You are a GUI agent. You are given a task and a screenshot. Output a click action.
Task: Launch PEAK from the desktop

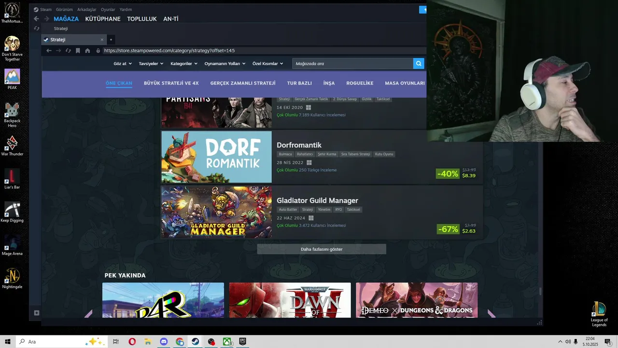tap(12, 79)
